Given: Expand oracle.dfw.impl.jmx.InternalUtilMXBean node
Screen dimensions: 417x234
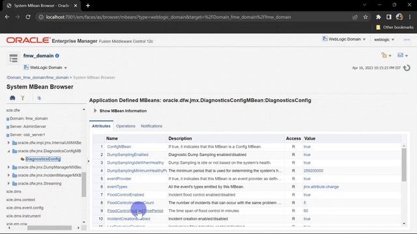Looking at the screenshot, I should coord(8,143).
